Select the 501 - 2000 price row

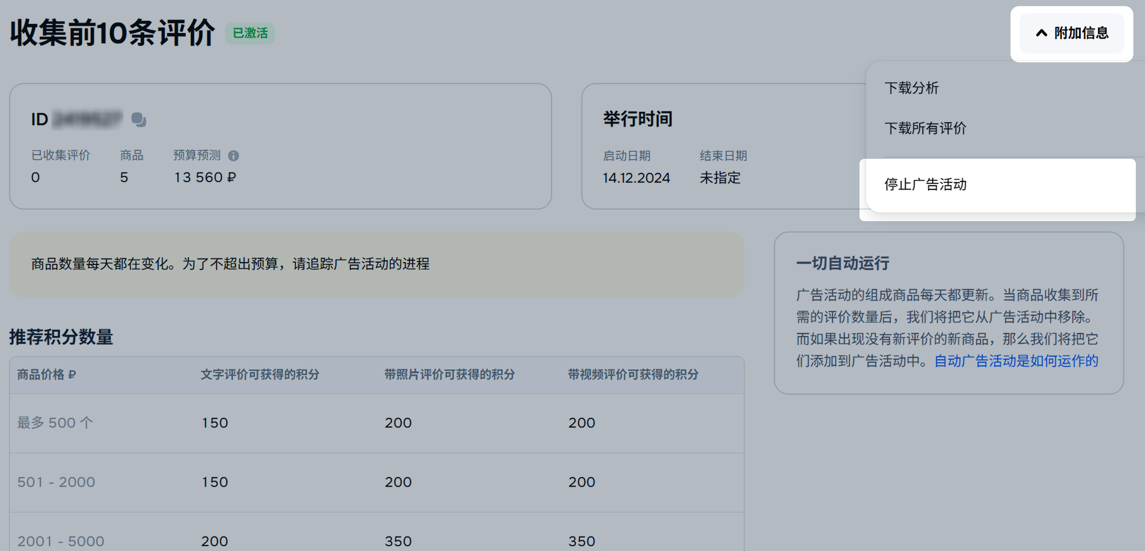click(x=56, y=482)
